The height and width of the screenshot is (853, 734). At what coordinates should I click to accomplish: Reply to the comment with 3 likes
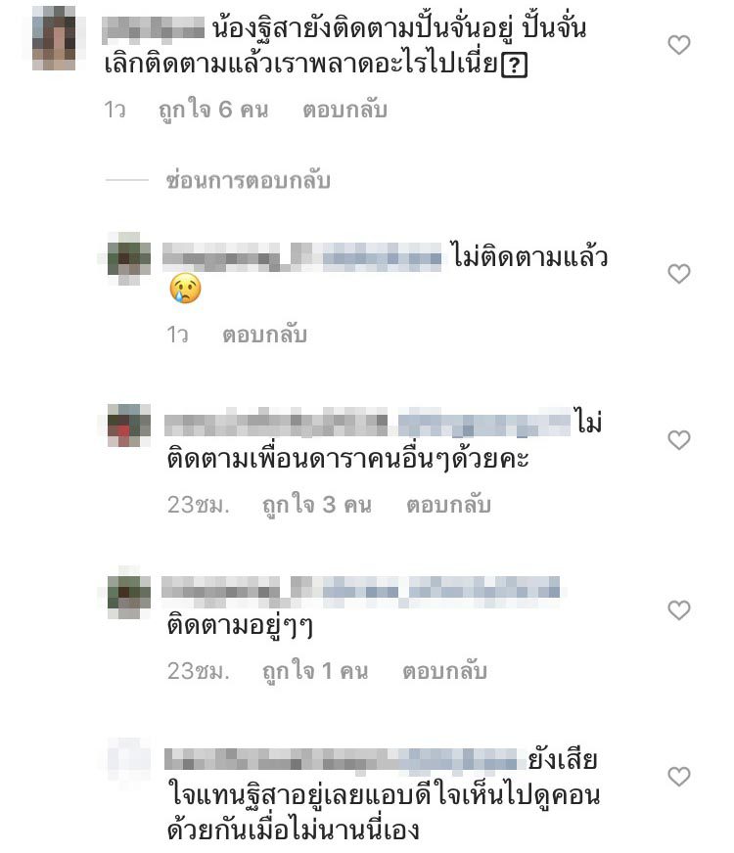[449, 505]
